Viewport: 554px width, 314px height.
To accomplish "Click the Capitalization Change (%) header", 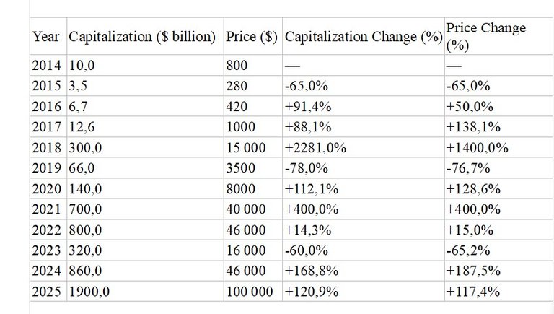I will click(364, 36).
